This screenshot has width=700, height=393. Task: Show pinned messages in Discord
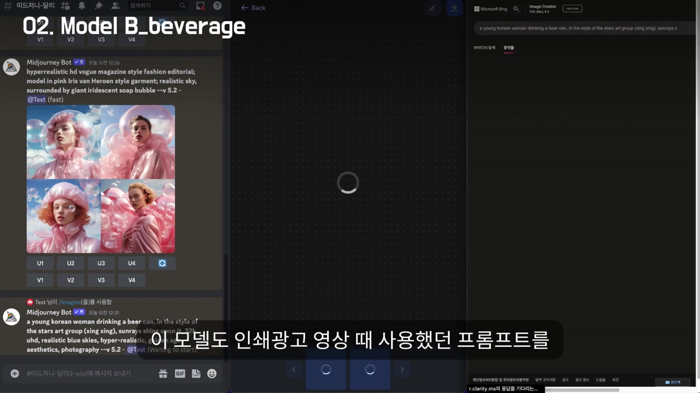[x=98, y=6]
